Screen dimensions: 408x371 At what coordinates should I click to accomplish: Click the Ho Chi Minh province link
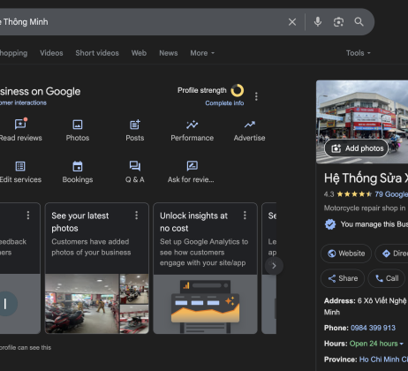[x=383, y=360]
